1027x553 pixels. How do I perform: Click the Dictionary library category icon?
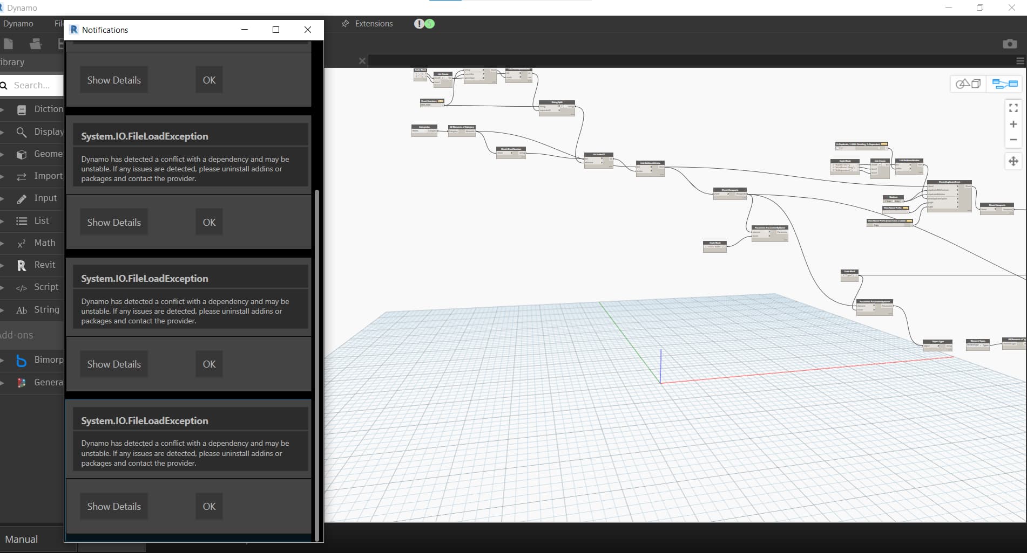click(x=22, y=110)
